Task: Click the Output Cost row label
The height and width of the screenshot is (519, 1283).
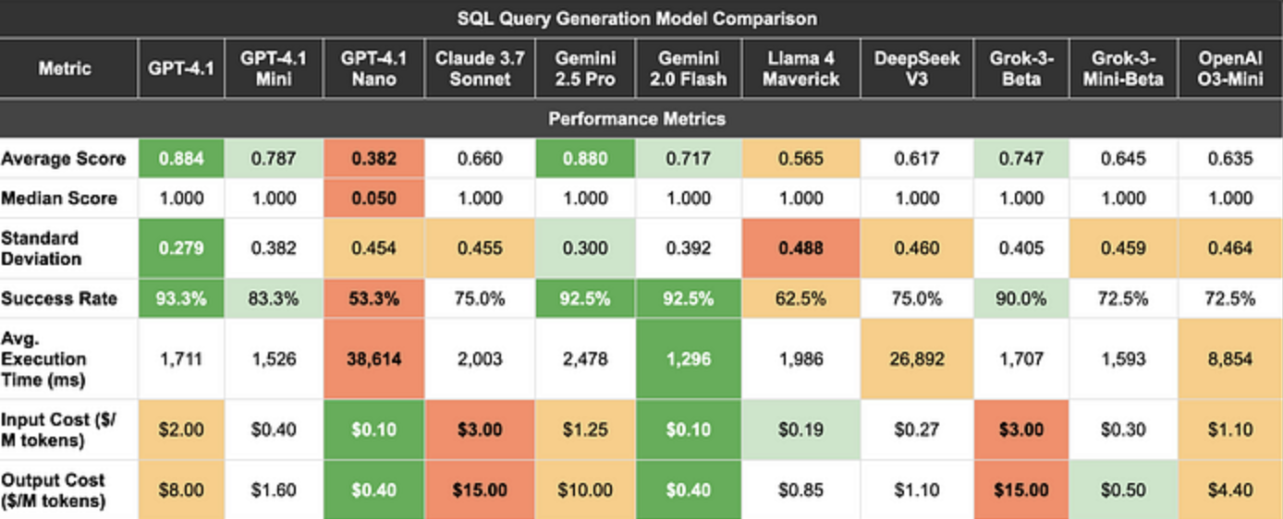Action: pos(67,490)
